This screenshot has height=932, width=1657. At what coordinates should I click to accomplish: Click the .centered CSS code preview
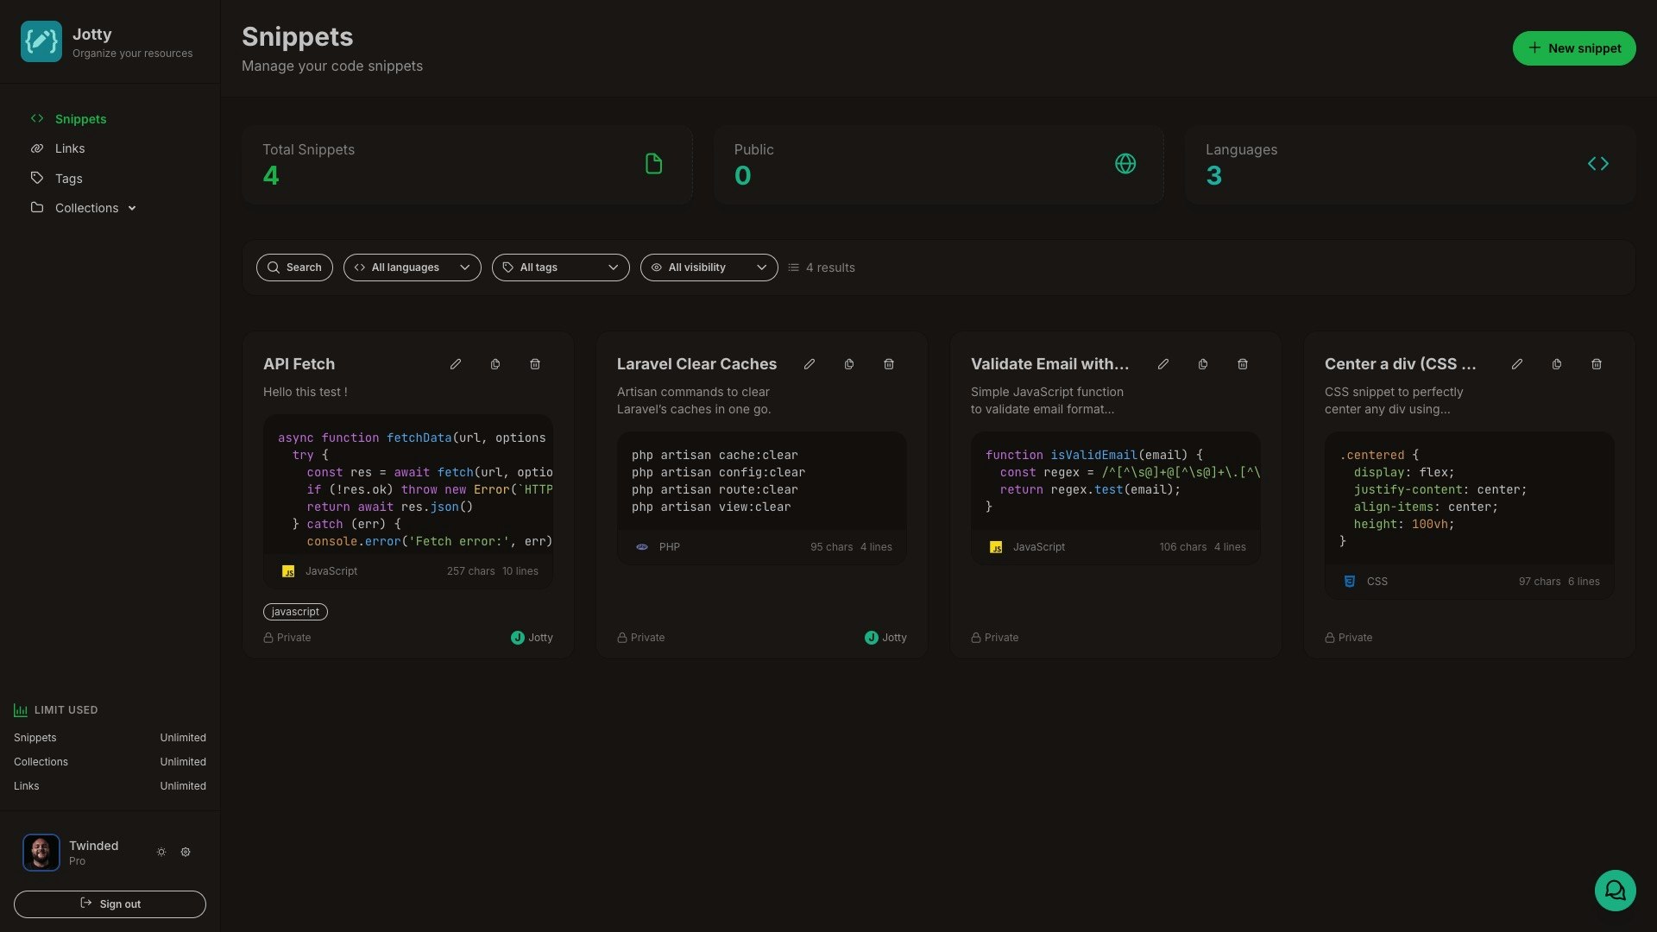point(1470,498)
